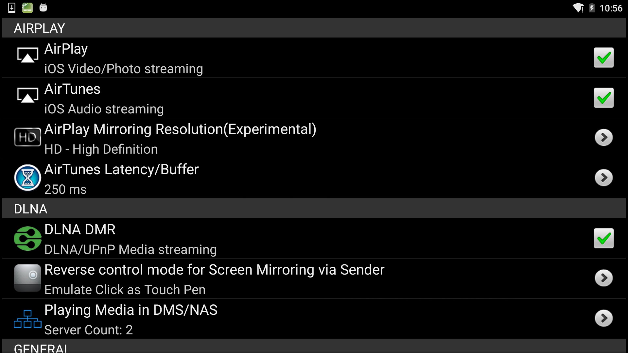Tap the Android debug icon in status bar
This screenshot has width=628, height=353.
tap(43, 8)
